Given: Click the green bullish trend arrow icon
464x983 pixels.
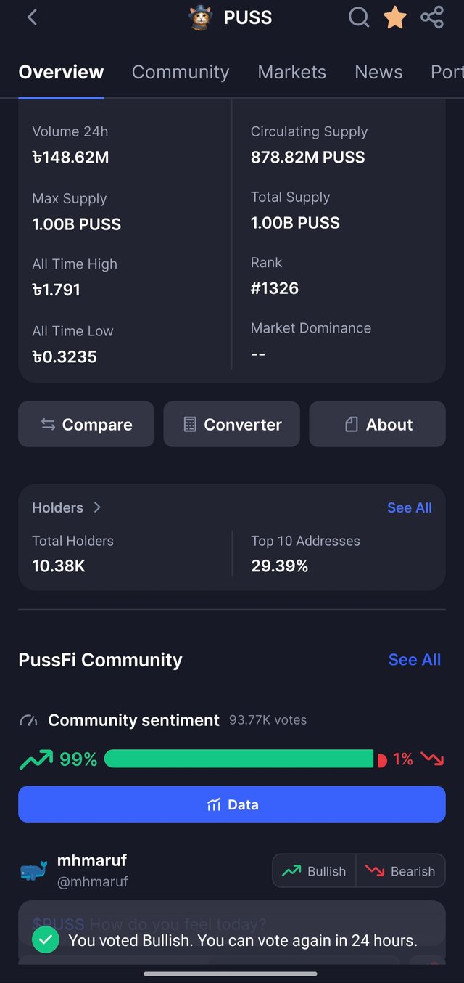Looking at the screenshot, I should 36,759.
